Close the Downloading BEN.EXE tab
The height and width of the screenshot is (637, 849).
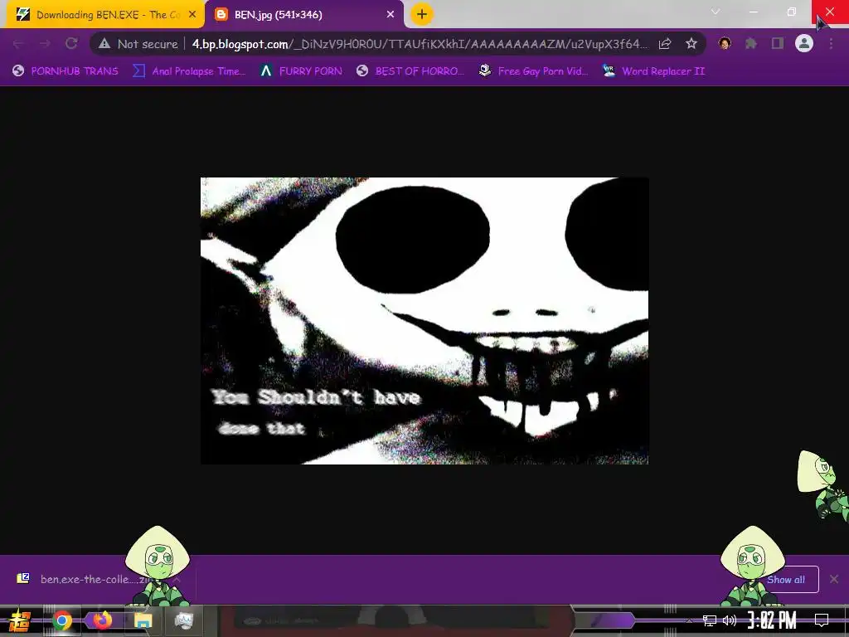tap(192, 15)
